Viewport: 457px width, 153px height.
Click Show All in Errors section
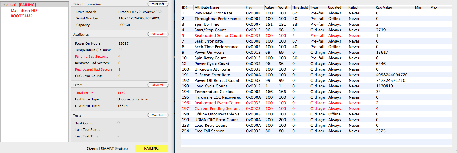click(158, 85)
